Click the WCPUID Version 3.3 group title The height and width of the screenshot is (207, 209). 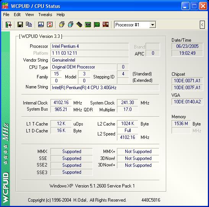click(41, 36)
